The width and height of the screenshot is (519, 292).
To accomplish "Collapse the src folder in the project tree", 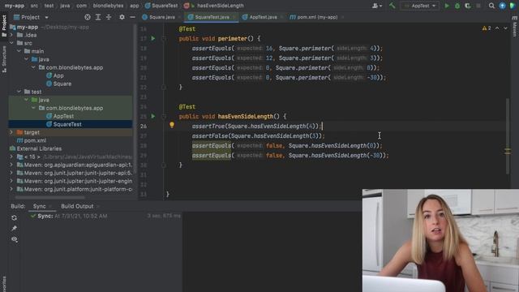I will click(11, 43).
